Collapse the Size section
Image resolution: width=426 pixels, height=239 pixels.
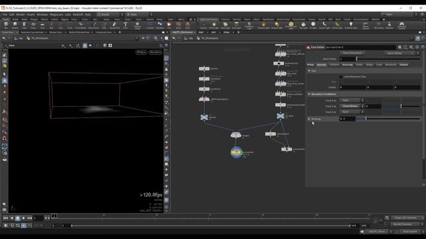[309, 71]
